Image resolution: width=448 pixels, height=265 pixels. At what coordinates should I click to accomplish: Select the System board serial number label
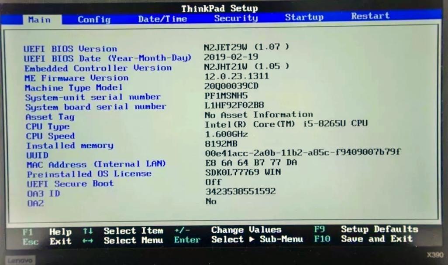point(96,107)
